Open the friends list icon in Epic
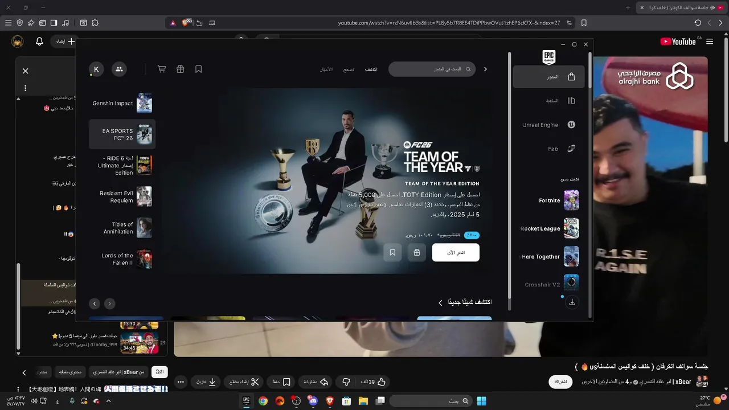This screenshot has height=410, width=729. pyautogui.click(x=118, y=69)
